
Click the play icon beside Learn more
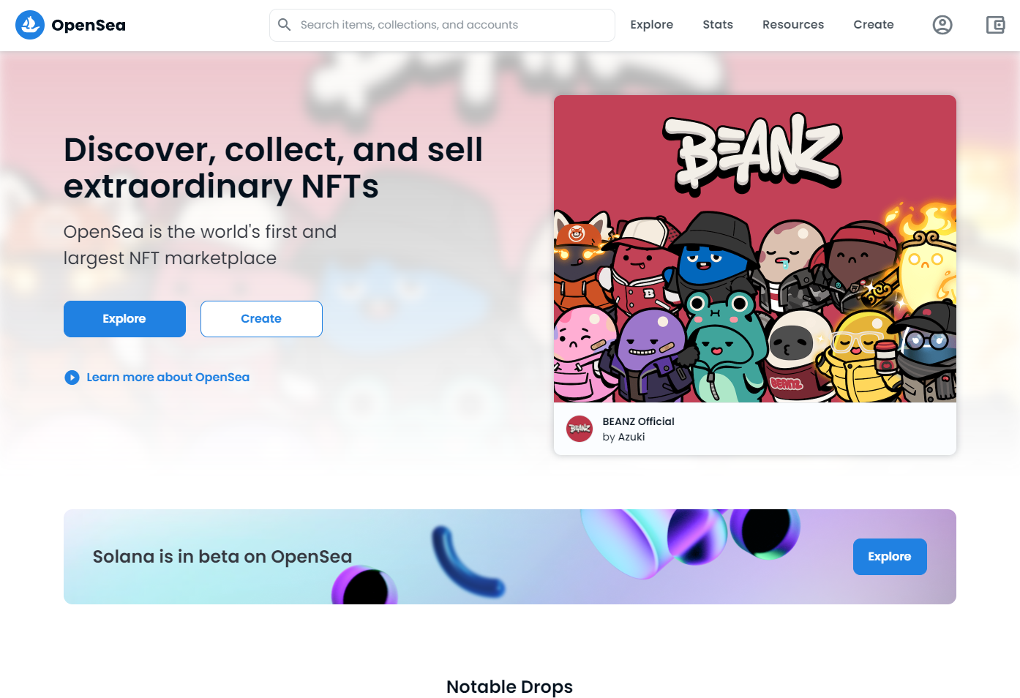coord(72,378)
